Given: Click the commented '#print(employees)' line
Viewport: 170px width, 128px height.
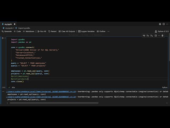Looking at the screenshot, I should (20, 76).
